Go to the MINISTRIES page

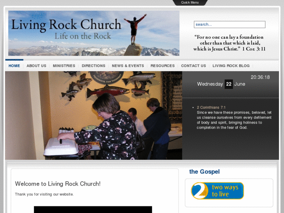[x=64, y=66]
